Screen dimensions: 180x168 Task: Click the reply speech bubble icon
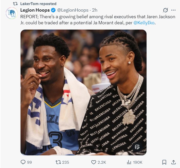[x=23, y=162]
